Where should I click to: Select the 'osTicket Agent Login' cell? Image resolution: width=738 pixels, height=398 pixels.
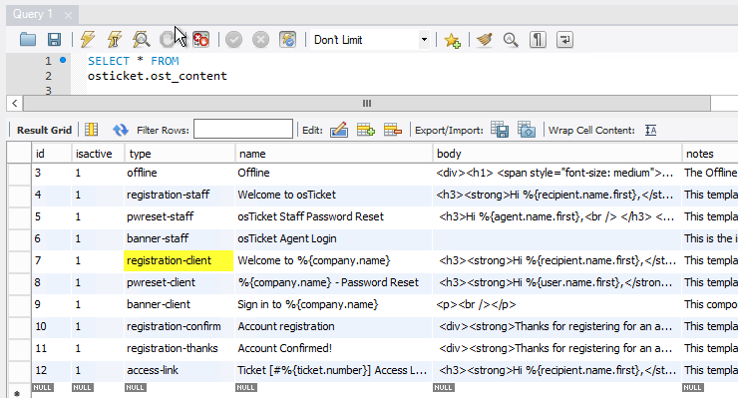(333, 238)
